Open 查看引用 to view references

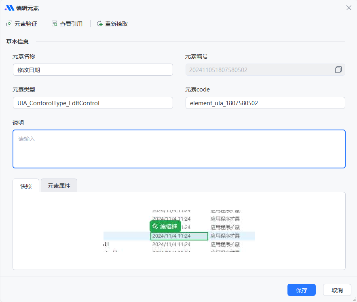point(67,24)
